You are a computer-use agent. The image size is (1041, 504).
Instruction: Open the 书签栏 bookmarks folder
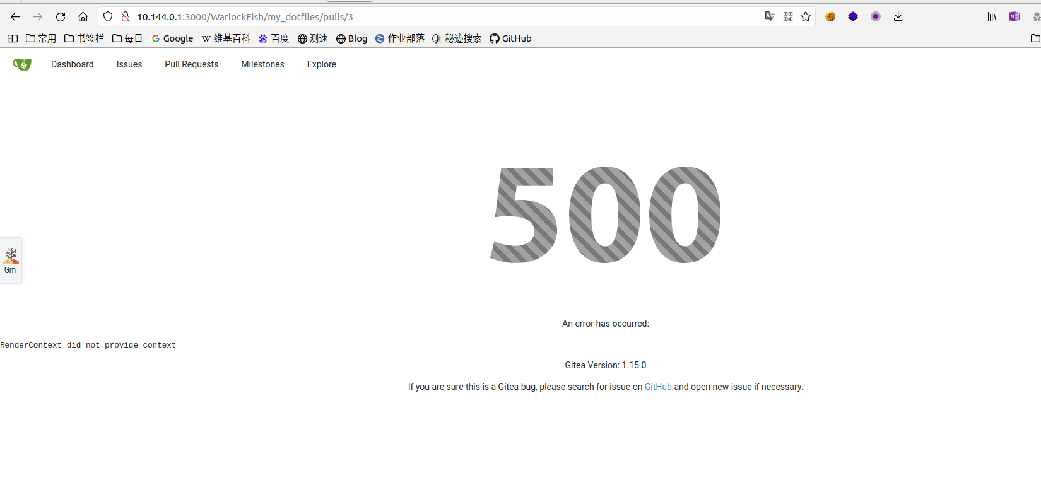point(84,38)
